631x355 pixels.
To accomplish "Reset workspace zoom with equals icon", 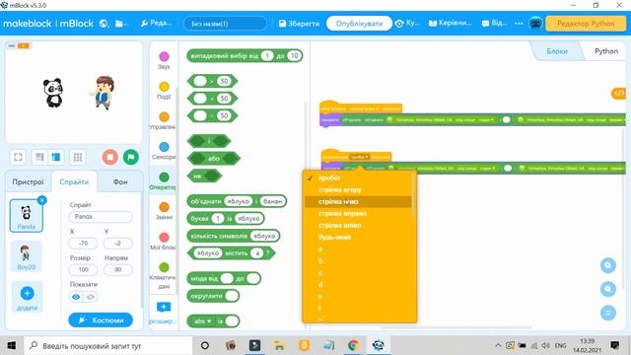I will (607, 313).
